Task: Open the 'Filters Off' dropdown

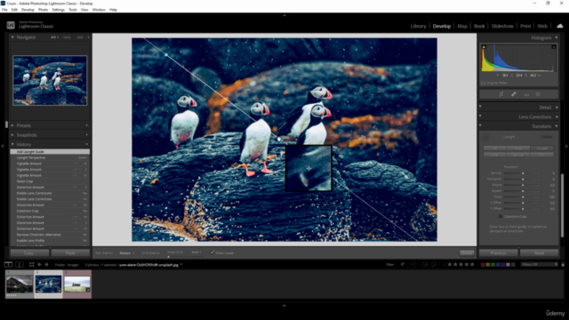Action: coord(540,265)
